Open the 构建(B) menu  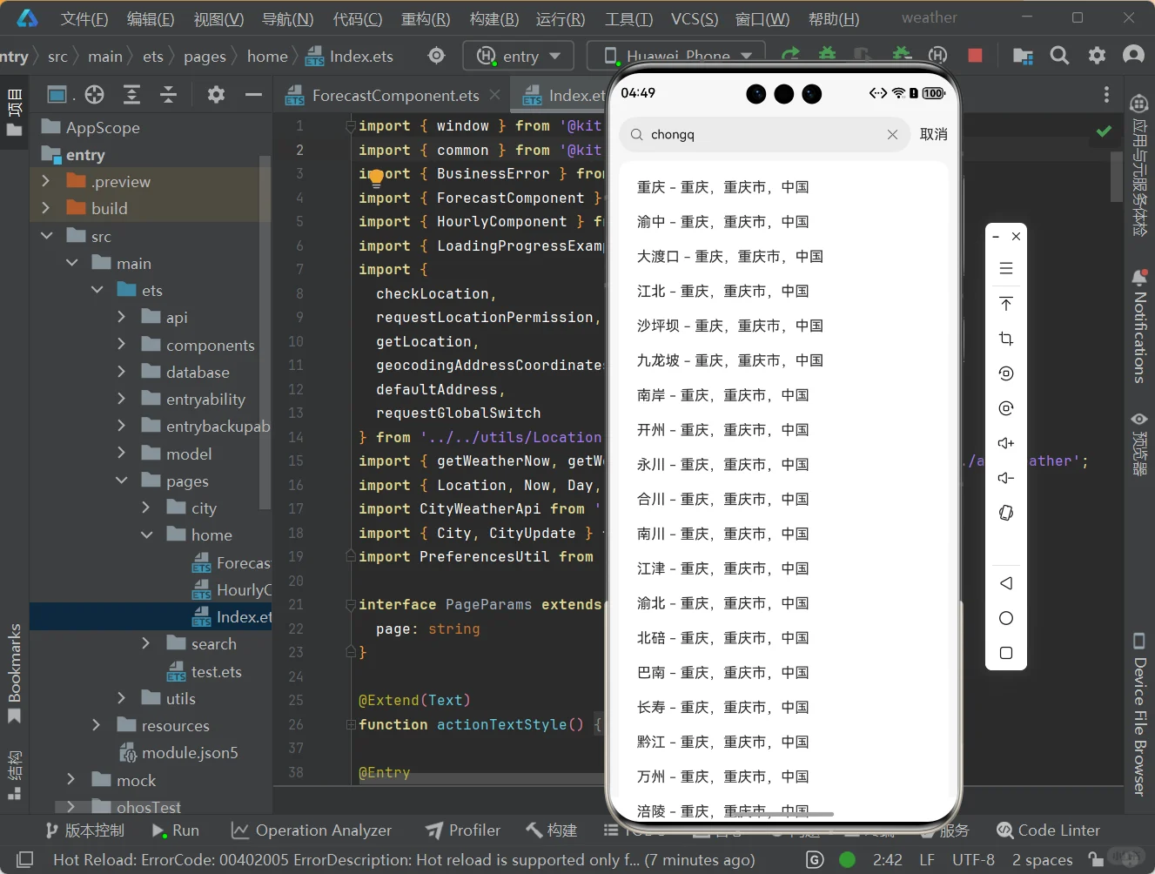coord(494,18)
